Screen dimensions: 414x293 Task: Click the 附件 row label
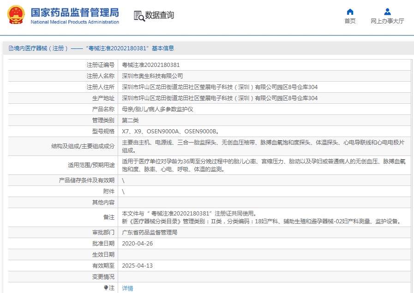click(109, 191)
